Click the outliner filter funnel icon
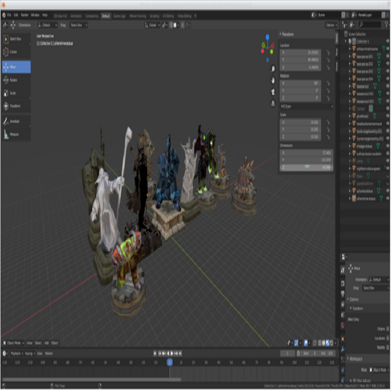This screenshot has width=391, height=391. [x=387, y=24]
